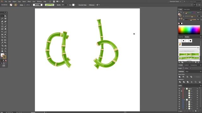The height and width of the screenshot is (113, 202).
Task: Open the Weight dropdown in Stroke panel
Action: pyautogui.click(x=190, y=68)
